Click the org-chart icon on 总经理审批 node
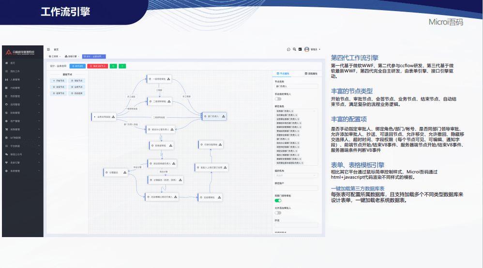483x268 pixels. coord(219,197)
